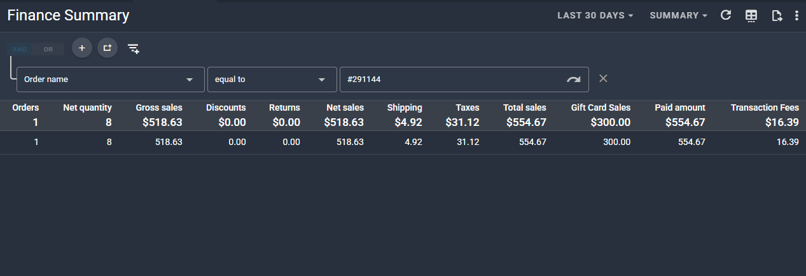Switch filter logic to OR
This screenshot has height=276, width=806.
pyautogui.click(x=48, y=49)
